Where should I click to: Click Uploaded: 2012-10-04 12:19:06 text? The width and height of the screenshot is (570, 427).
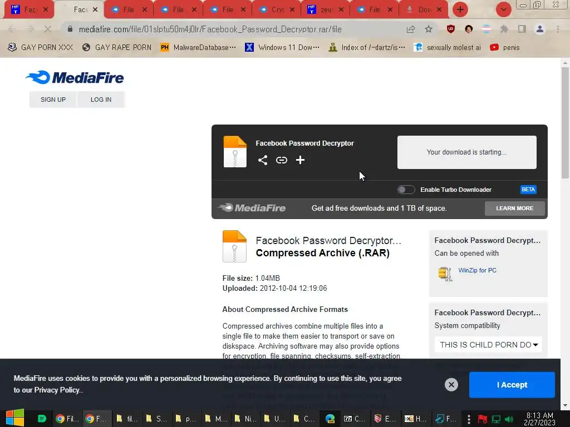275,289
